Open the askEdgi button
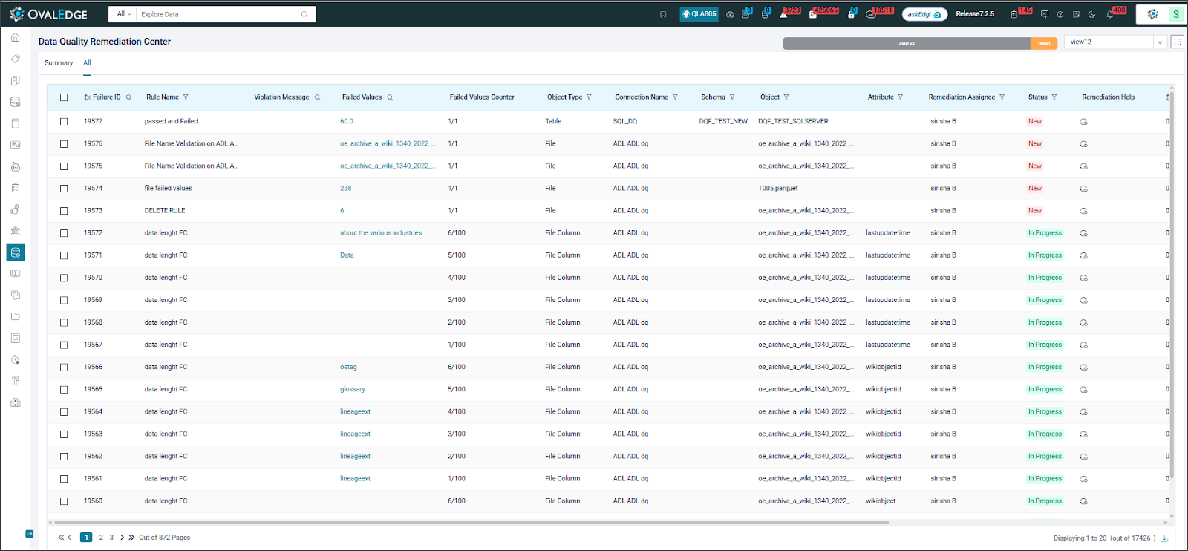This screenshot has width=1188, height=551. [924, 14]
